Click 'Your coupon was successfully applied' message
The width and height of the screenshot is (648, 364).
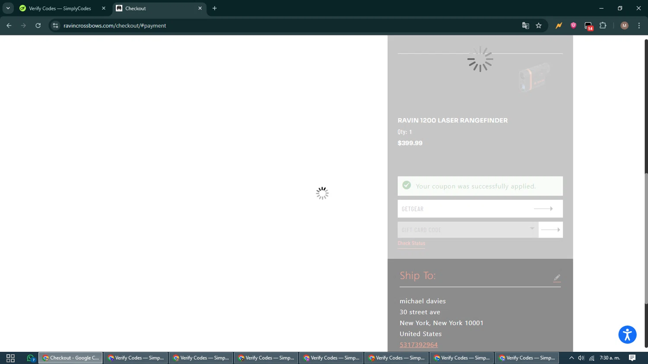(x=476, y=186)
